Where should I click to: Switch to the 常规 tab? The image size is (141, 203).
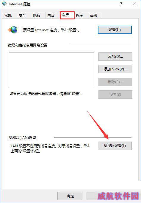(x=8, y=16)
